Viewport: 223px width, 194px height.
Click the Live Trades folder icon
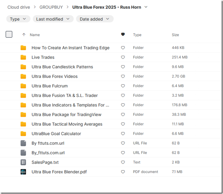(23, 57)
